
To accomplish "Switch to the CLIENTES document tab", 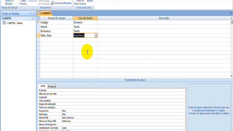I will 44,13.
